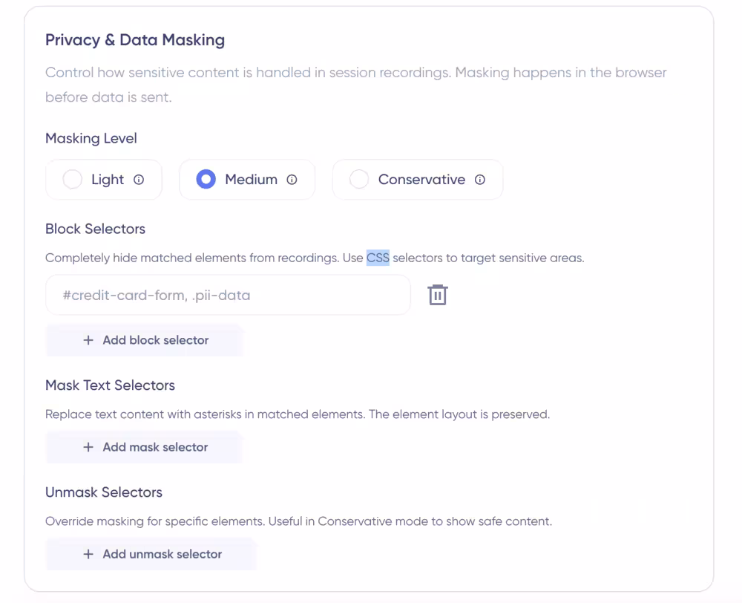
Task: Click the 'Control how sensitive content' description
Action: (356, 85)
